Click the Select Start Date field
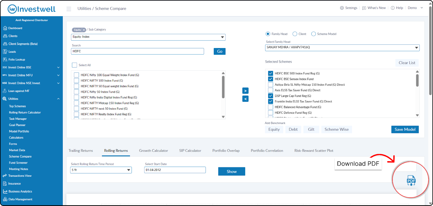Screen dimensions: 433x206 point(175,170)
